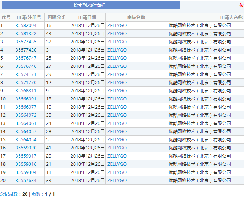This screenshot has width=244, height=198.
Task: Open trademark application 35576747
Action: click(26, 58)
